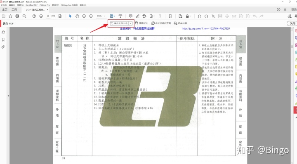Click the 减少文件大小 reduce file size button

pos(119,23)
